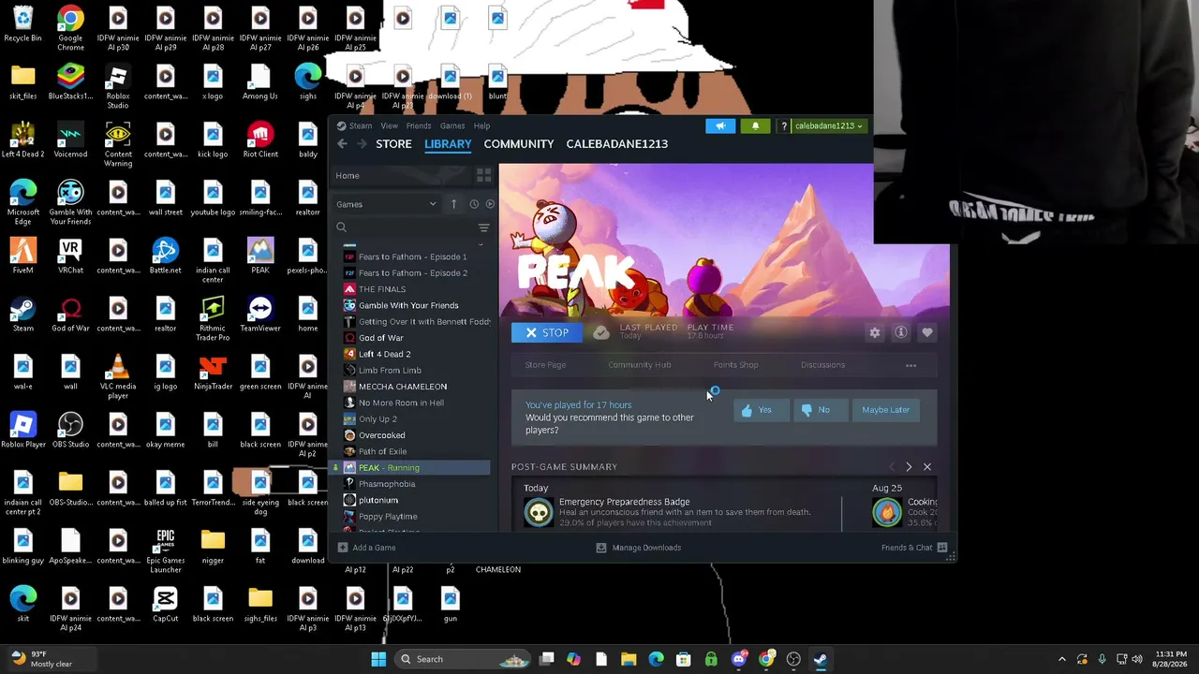Show next post-game summary item
Viewport: 1199px width, 674px height.
[x=909, y=467]
